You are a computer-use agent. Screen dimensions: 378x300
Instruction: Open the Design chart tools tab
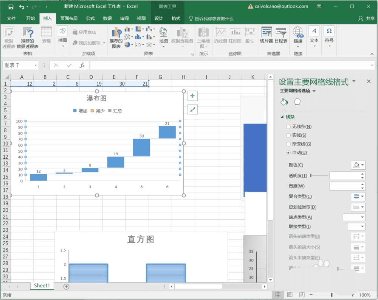coord(159,18)
